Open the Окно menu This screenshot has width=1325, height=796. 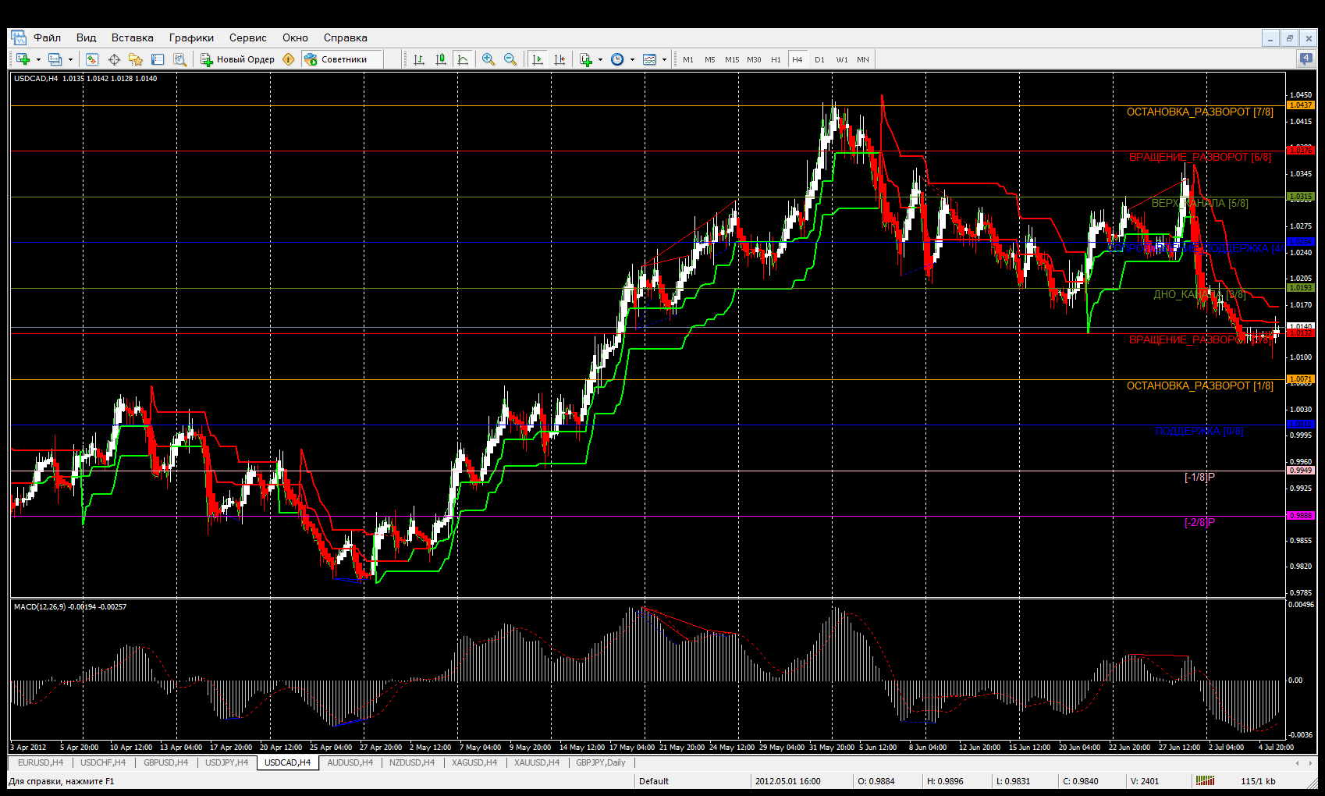click(295, 37)
